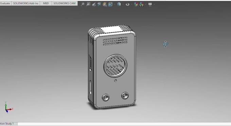
Task: Open the View Orientation cube icon
Action: pos(110,4)
